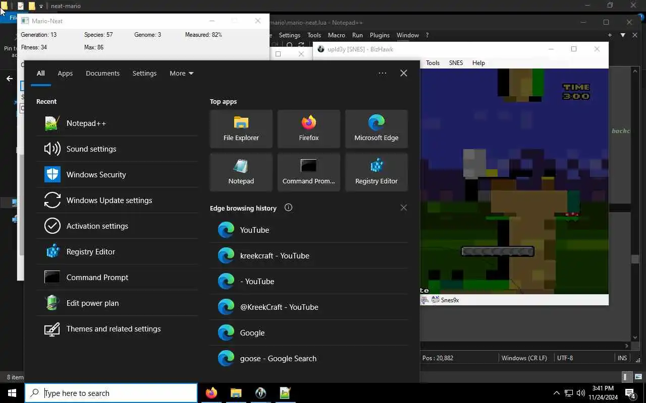Open the Windows Start button

pyautogui.click(x=12, y=393)
